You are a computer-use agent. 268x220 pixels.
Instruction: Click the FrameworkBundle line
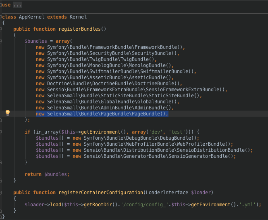click(x=110, y=47)
